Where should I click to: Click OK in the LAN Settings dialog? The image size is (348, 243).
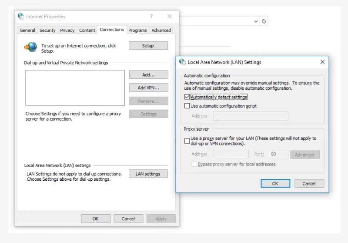click(275, 183)
